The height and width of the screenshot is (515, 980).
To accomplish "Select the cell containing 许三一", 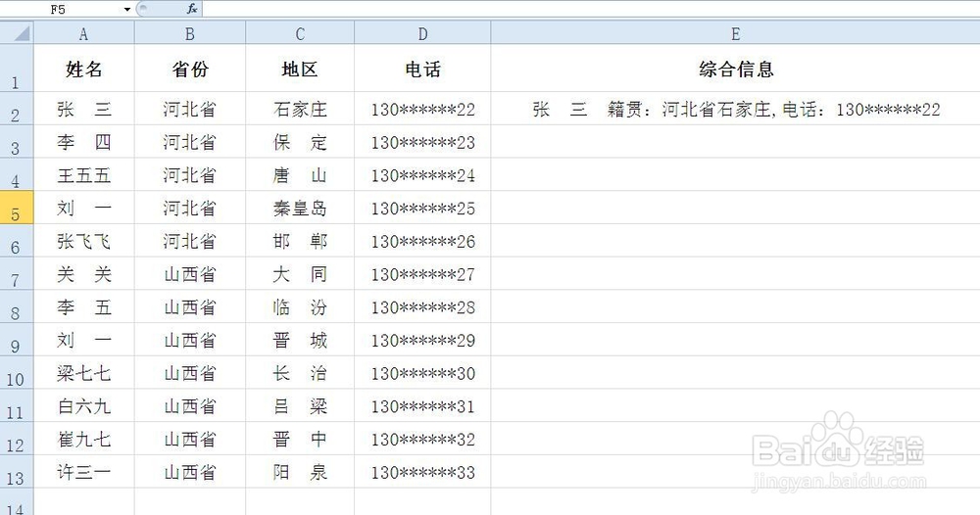I will [83, 472].
